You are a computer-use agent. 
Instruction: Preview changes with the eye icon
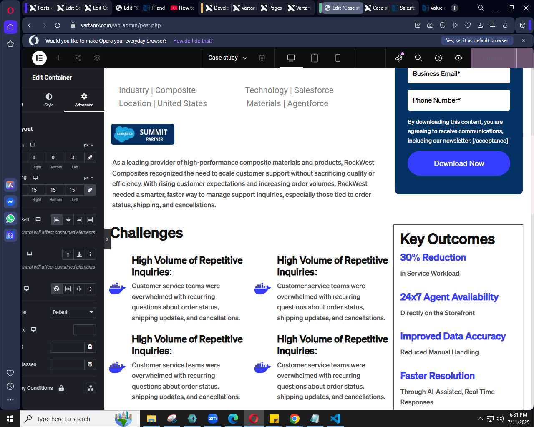tap(458, 58)
